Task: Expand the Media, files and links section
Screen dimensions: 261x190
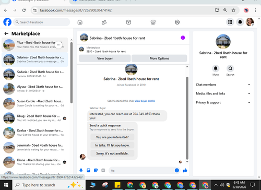Action: click(223, 93)
